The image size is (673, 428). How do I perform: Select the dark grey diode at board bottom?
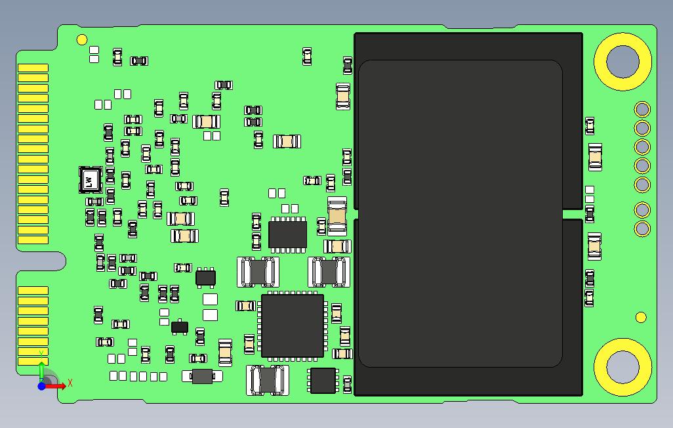click(x=202, y=376)
